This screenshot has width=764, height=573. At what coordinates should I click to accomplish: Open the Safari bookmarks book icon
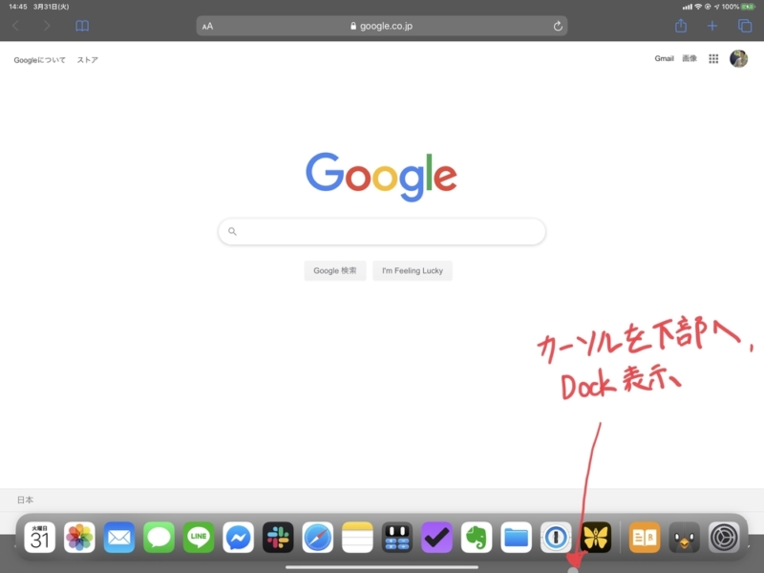point(82,26)
